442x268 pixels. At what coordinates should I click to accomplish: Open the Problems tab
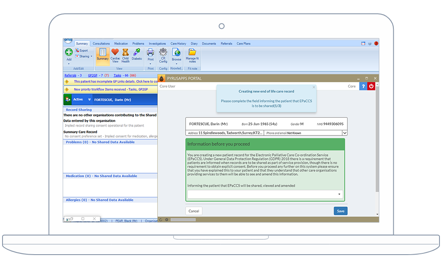tap(138, 43)
